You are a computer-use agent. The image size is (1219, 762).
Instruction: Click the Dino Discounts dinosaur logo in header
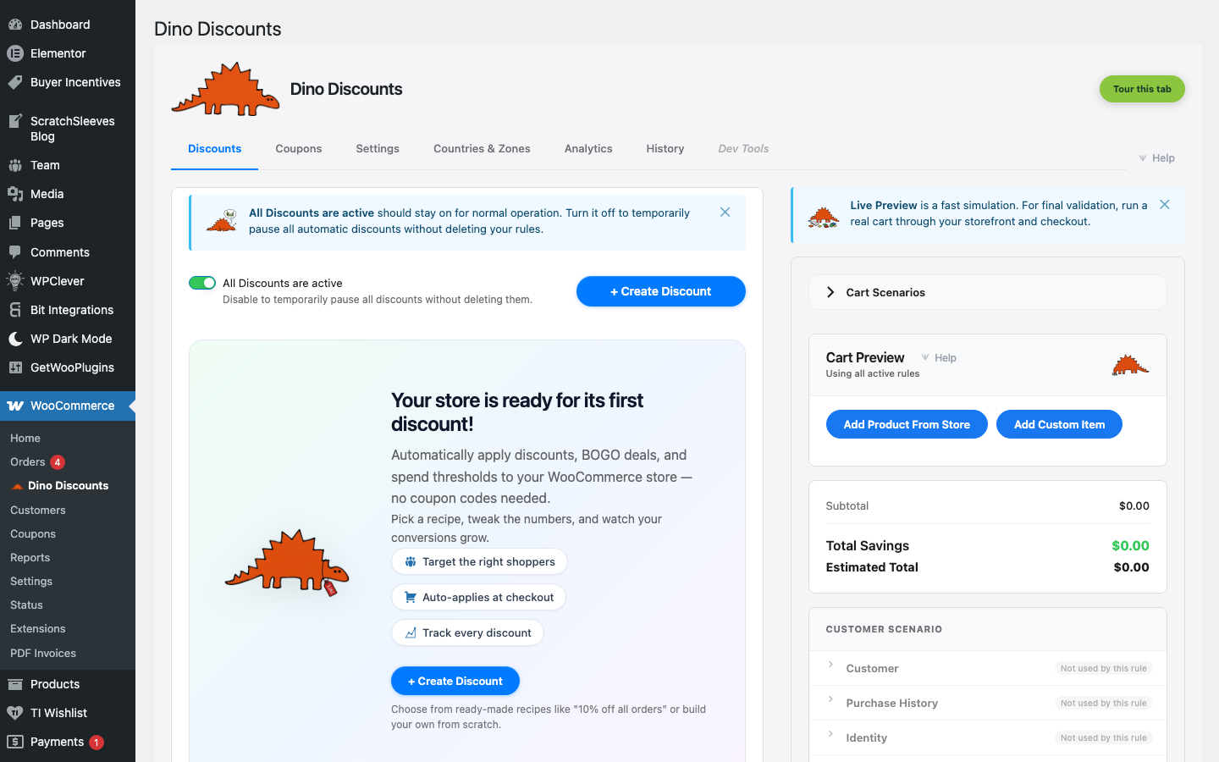(225, 89)
